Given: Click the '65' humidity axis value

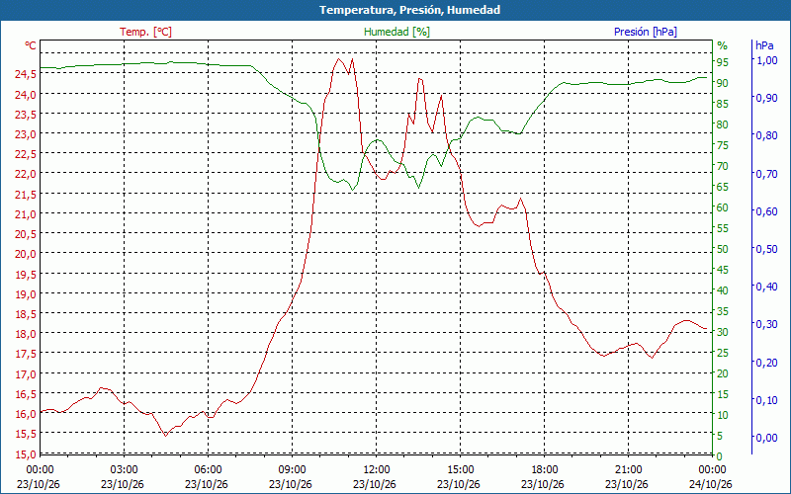Looking at the screenshot, I should [723, 187].
